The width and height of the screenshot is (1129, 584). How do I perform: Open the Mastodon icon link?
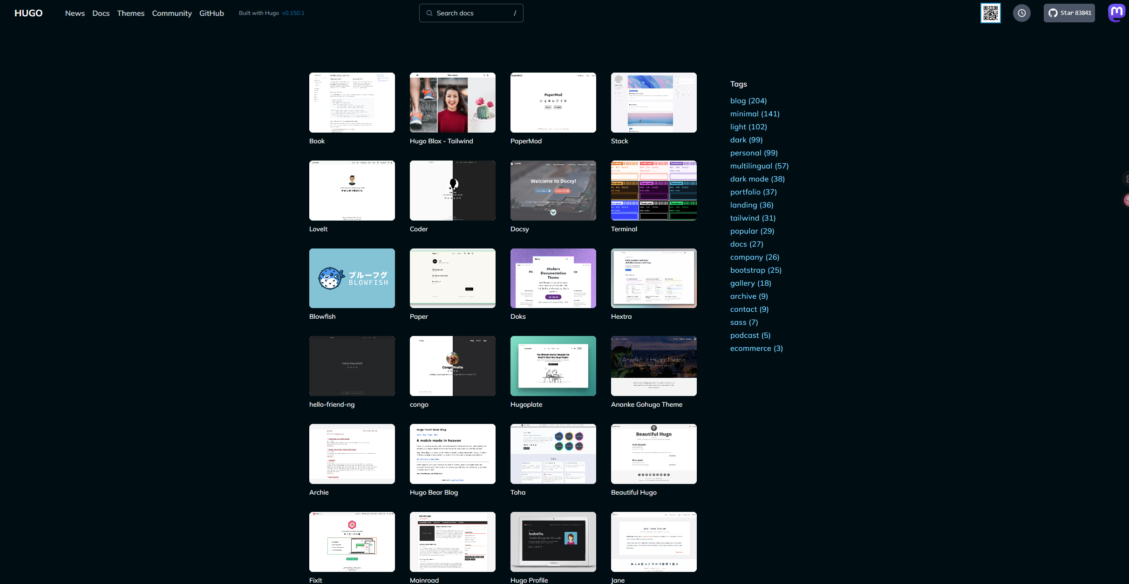(1117, 13)
